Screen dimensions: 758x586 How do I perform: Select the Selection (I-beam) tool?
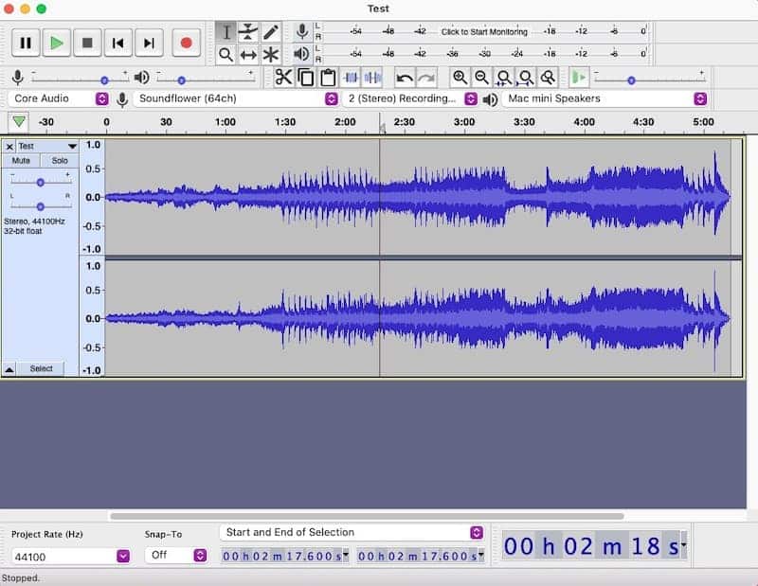226,32
